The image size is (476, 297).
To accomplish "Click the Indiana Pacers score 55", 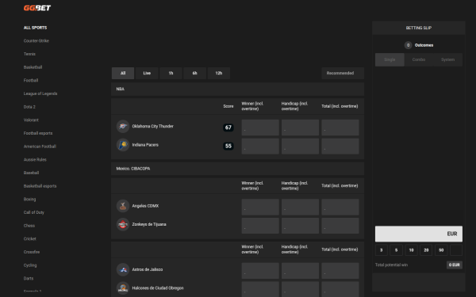I will tap(228, 146).
